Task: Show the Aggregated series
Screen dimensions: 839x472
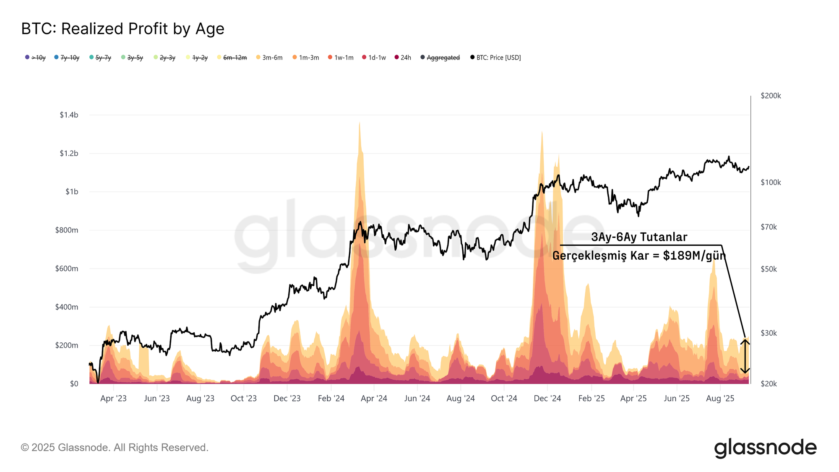Action: [440, 57]
